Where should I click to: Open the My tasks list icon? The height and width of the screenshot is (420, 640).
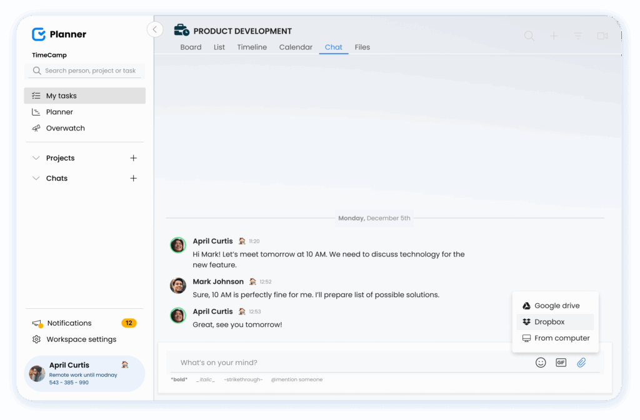tap(35, 95)
